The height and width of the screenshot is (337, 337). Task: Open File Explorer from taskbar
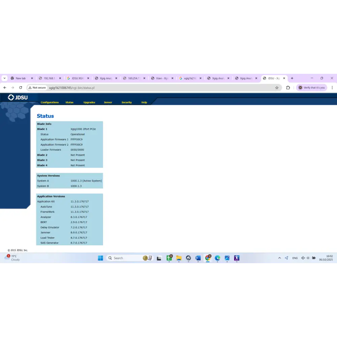[179, 258]
